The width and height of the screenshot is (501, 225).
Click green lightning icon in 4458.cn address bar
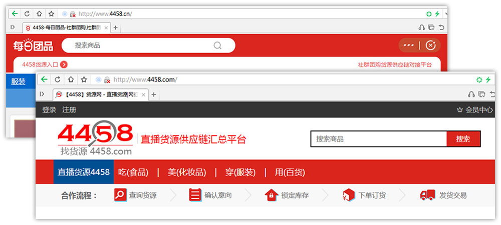[437, 13]
